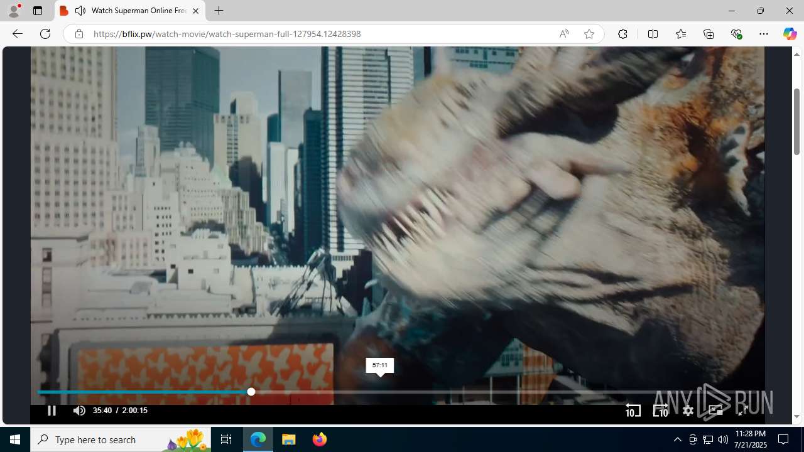The image size is (804, 452).
Task: Refresh the current page
Action: (x=45, y=34)
